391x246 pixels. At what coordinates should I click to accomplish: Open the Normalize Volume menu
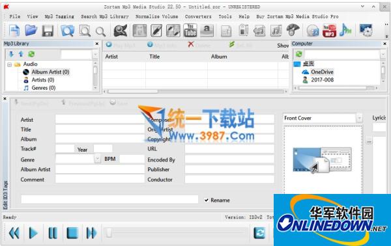156,16
